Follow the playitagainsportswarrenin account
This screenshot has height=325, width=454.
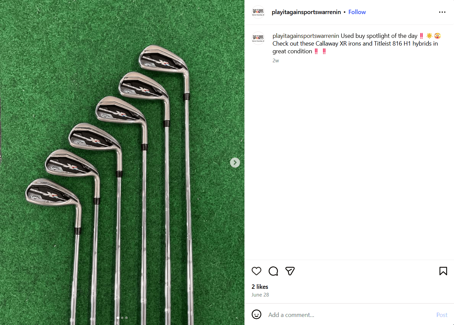coord(357,12)
